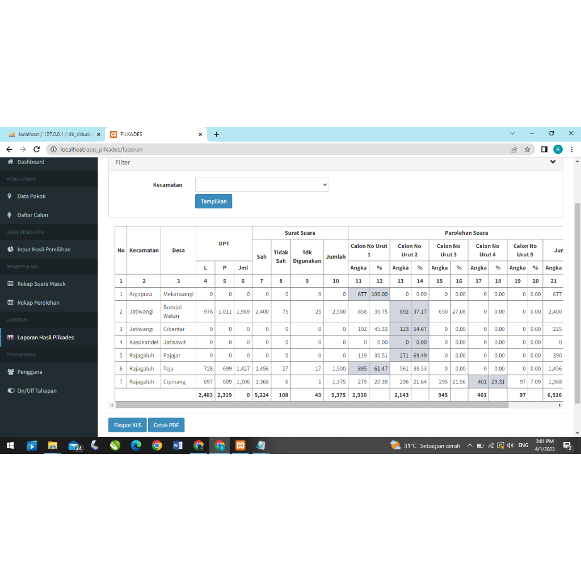The image size is (581, 581).
Task: Click the right arrow of the table scrollbar
Action: coord(559,405)
